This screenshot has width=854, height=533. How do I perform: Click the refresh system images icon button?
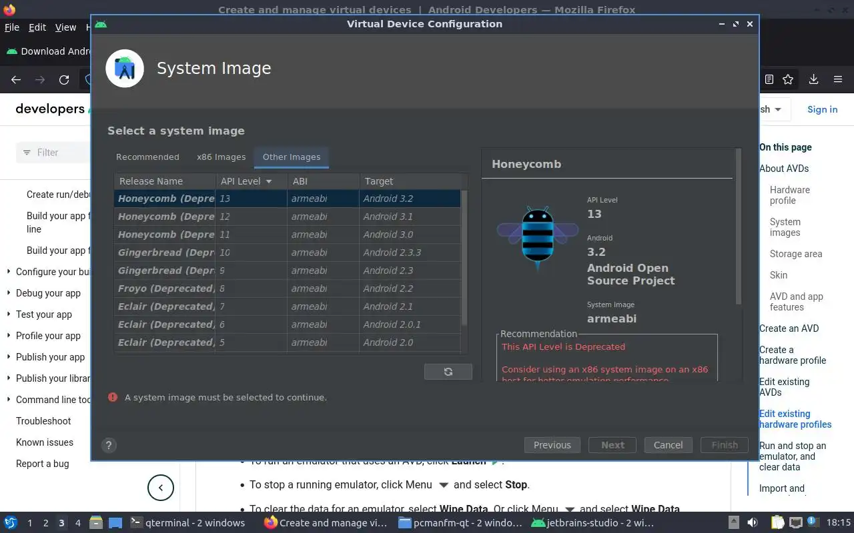[x=448, y=372]
